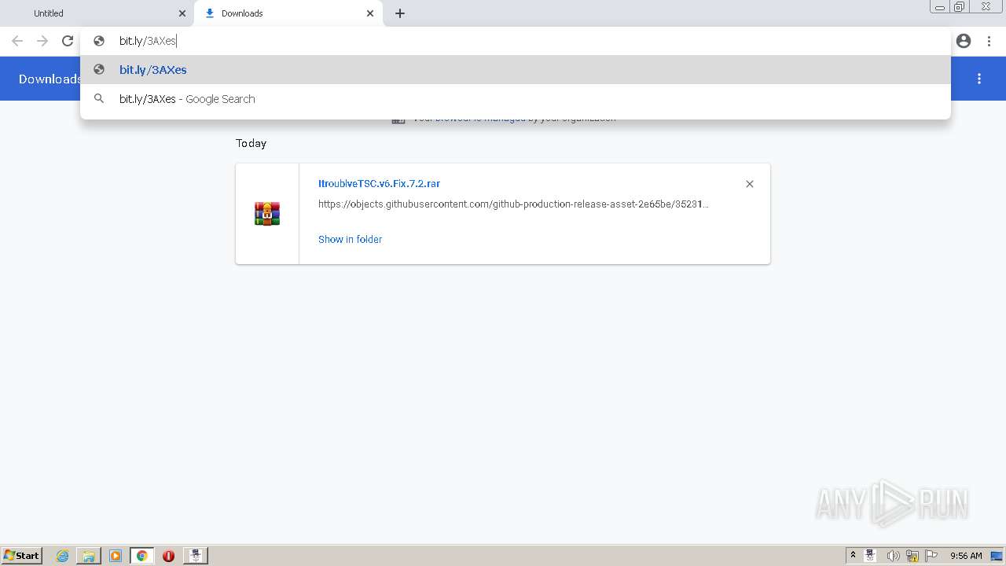Select the Chrome taskbar button
Screen dimensions: 1006x566
(142, 556)
